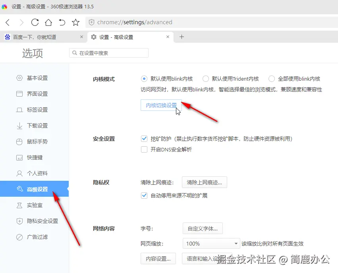338x273 pixels.
Task: Click the 隐私安全设置 shield icon
Action: (19, 221)
